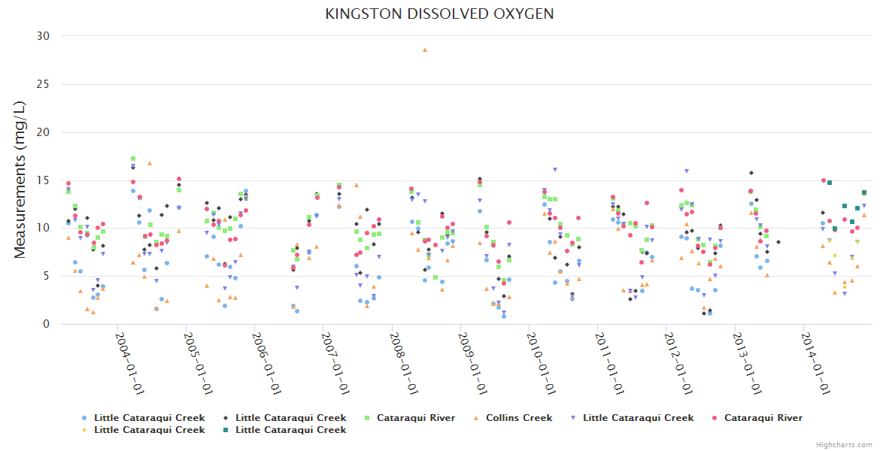880x451 pixels.
Task: Click the Measurements (mg/L) y-axis title
Action: (20, 180)
